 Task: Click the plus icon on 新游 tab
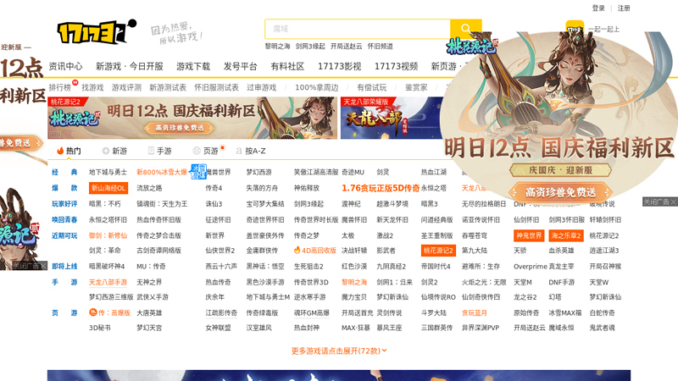[105, 151]
